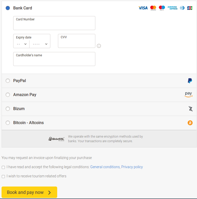Open the Privacy policy link
Screen dimensions: 197x199
132,167
